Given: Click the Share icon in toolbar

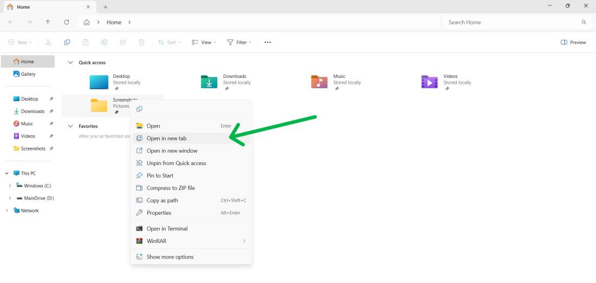Looking at the screenshot, I should 123,43.
